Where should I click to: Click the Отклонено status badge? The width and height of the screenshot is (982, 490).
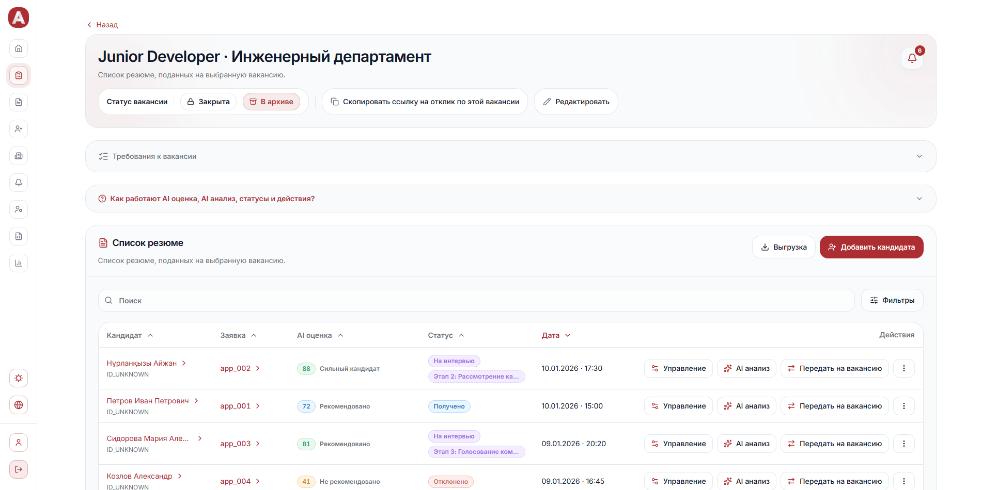[450, 482]
